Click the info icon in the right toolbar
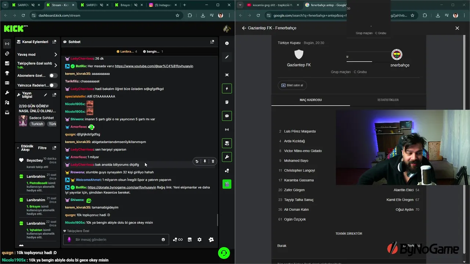 227,43
